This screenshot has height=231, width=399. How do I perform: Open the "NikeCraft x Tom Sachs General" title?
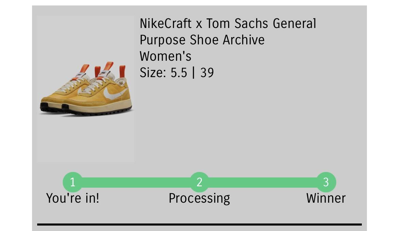point(228,24)
